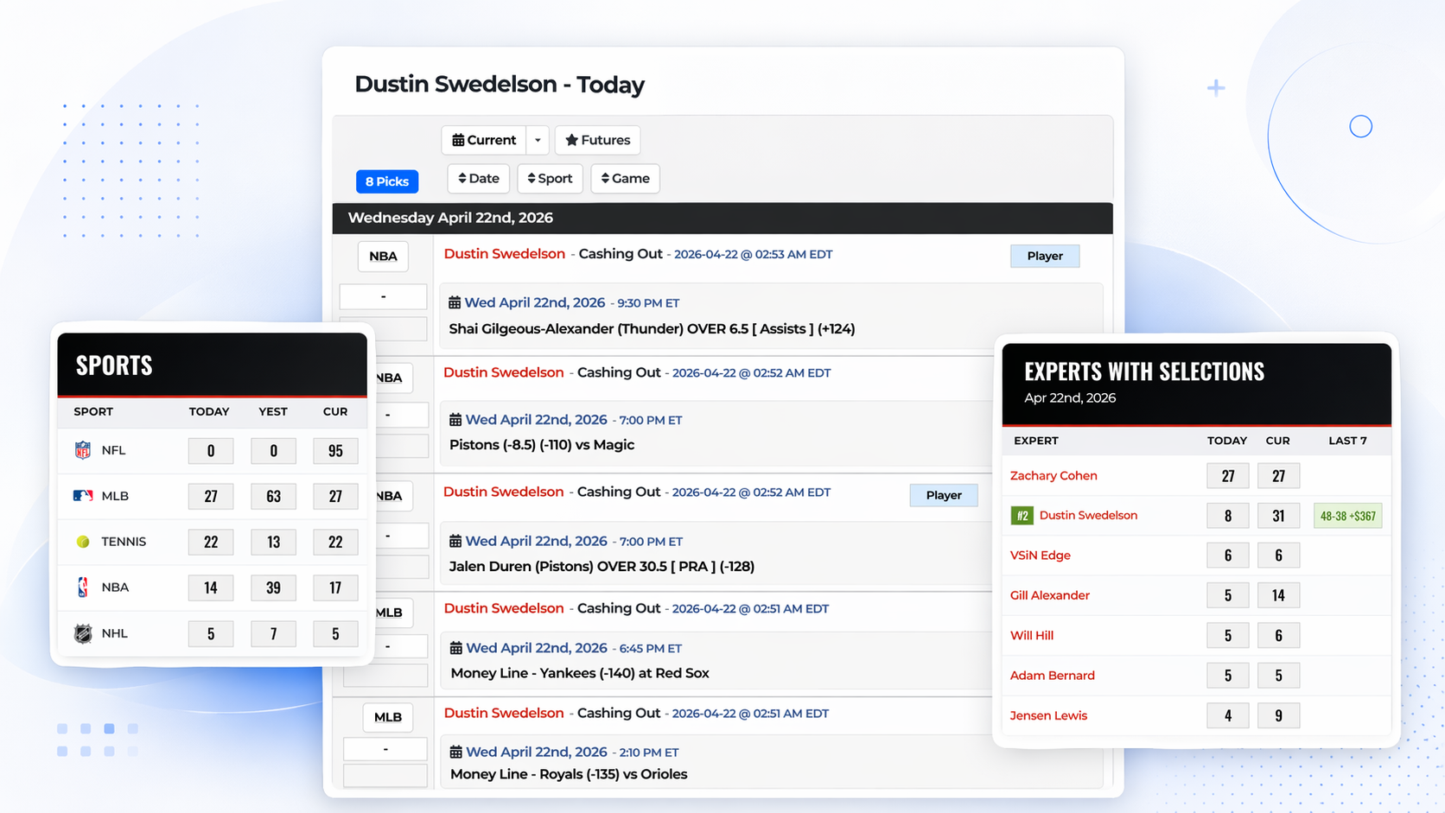This screenshot has width=1445, height=813.
Task: Click the MLB logo icon
Action: [83, 496]
